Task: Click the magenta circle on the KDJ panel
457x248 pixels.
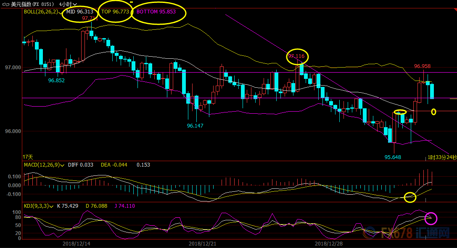Action: tap(431, 218)
